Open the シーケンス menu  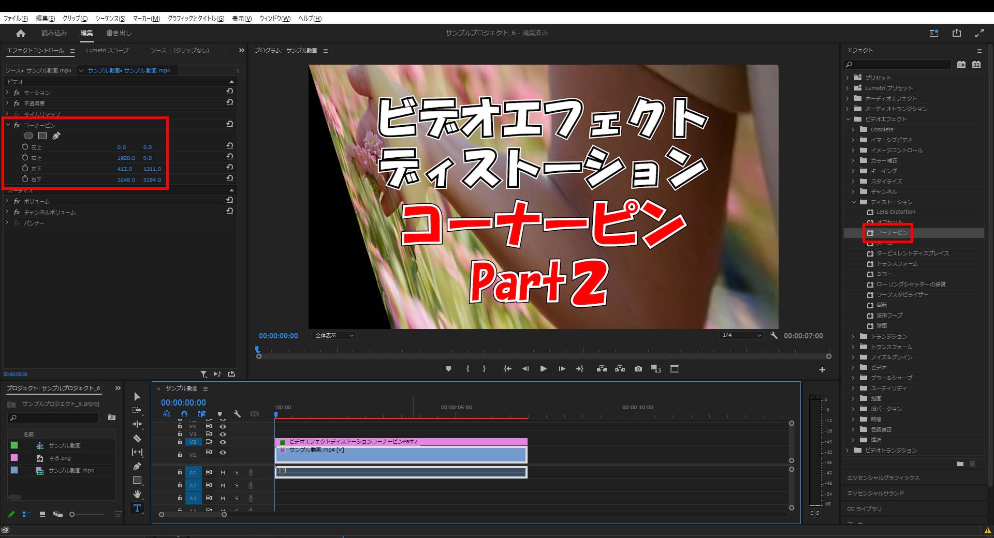tap(110, 19)
